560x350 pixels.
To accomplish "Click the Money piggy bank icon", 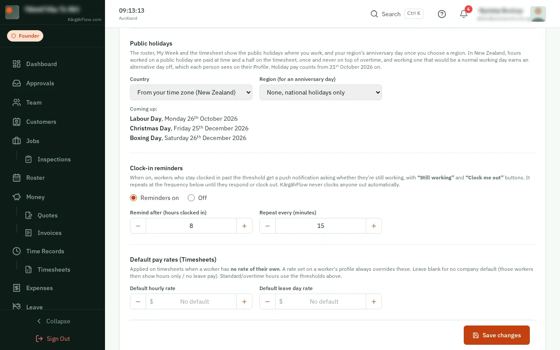I will [x=17, y=197].
